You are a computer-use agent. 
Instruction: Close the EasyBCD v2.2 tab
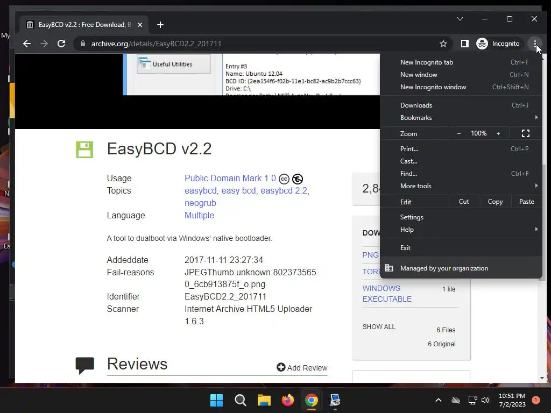140,25
